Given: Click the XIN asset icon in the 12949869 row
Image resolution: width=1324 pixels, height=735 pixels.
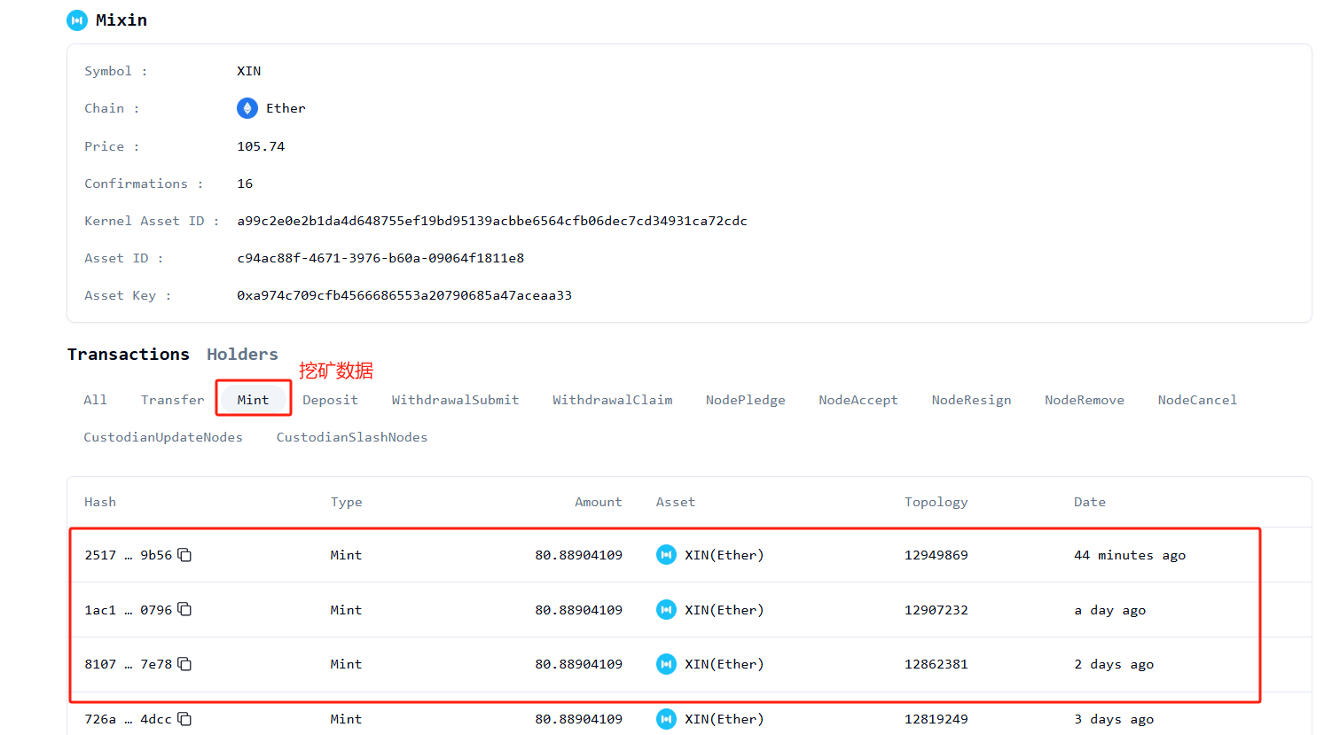Looking at the screenshot, I should click(x=666, y=555).
